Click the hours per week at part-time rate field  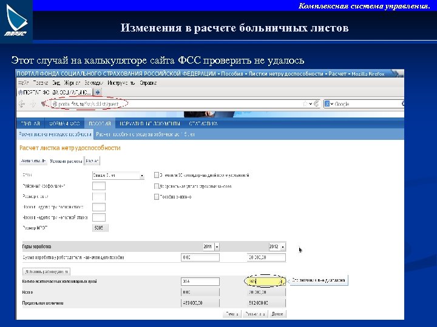(x=99, y=217)
